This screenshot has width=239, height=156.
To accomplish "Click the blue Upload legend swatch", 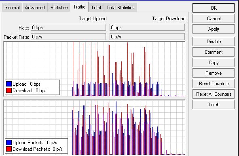I will click(9, 84).
